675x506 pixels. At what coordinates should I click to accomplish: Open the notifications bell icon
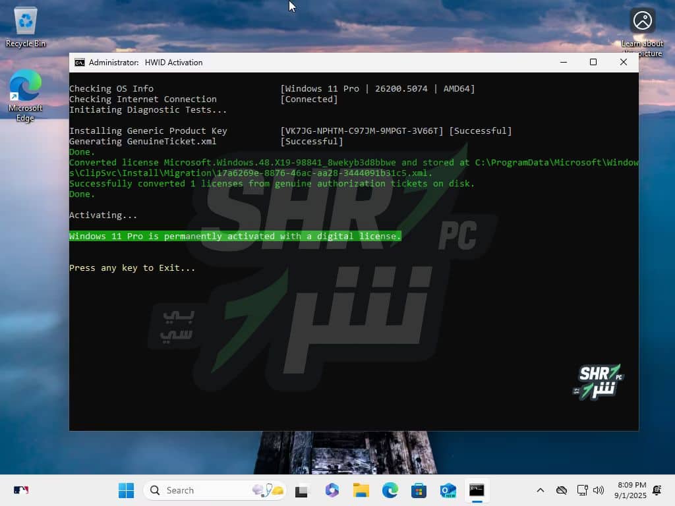pyautogui.click(x=657, y=490)
